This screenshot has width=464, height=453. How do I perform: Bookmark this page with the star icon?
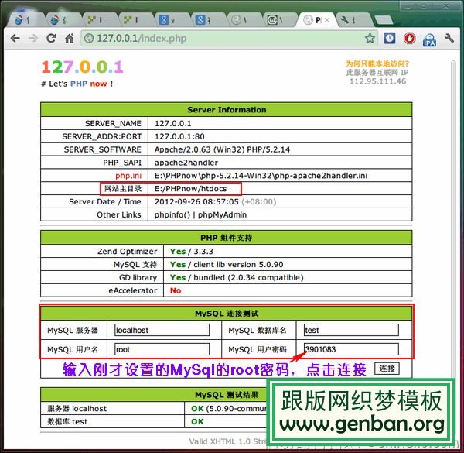point(370,38)
